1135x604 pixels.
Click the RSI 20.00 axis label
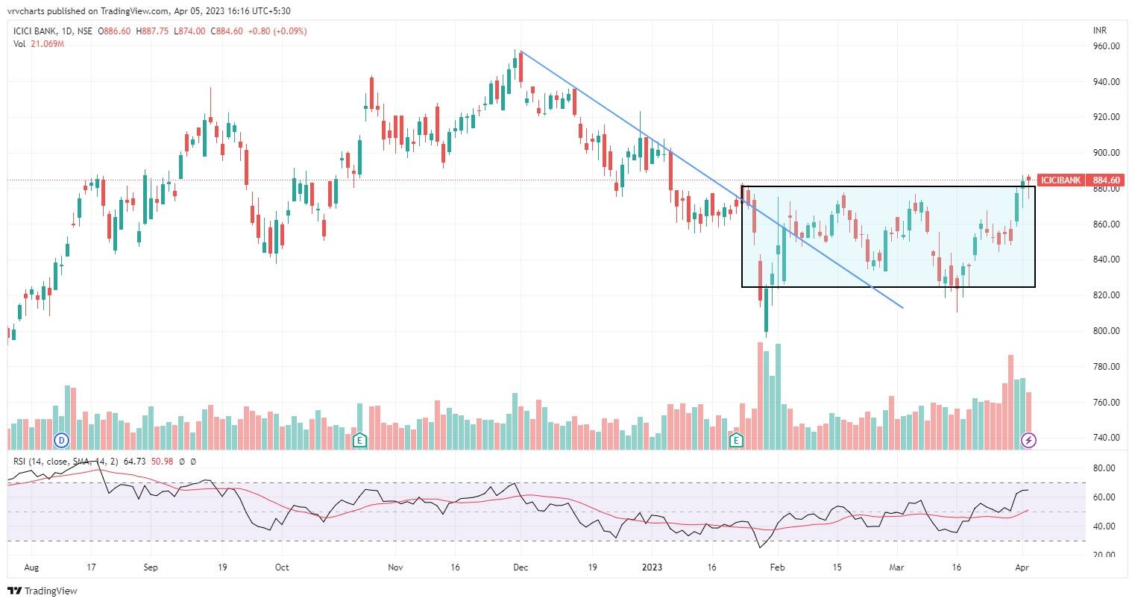coord(1104,555)
